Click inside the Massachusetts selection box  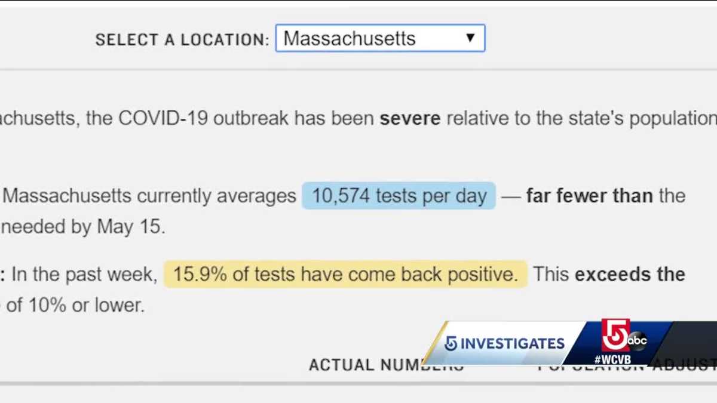pyautogui.click(x=358, y=38)
